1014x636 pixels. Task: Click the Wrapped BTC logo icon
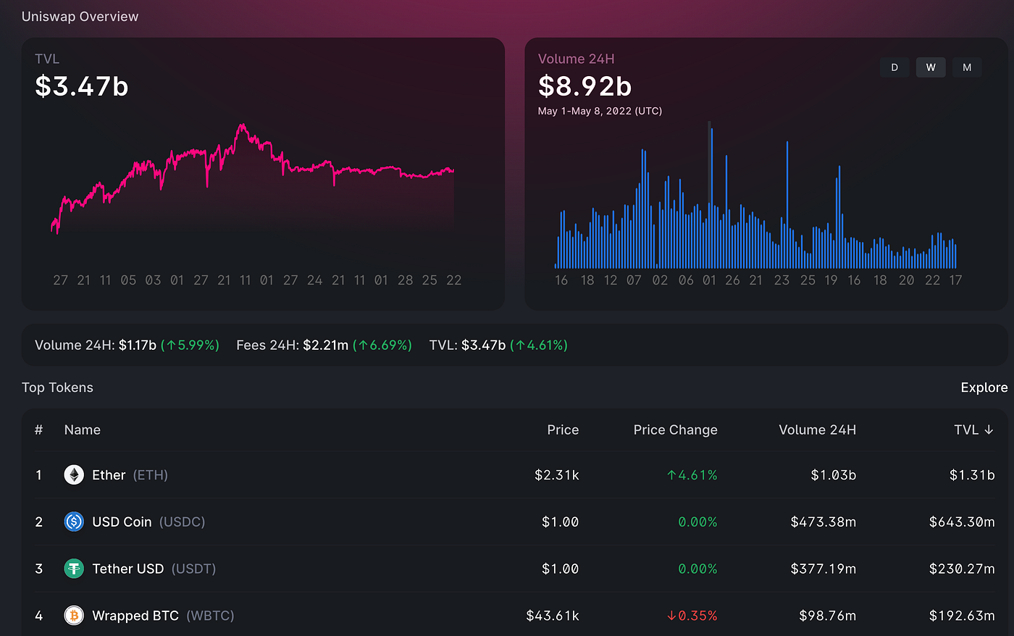[74, 616]
